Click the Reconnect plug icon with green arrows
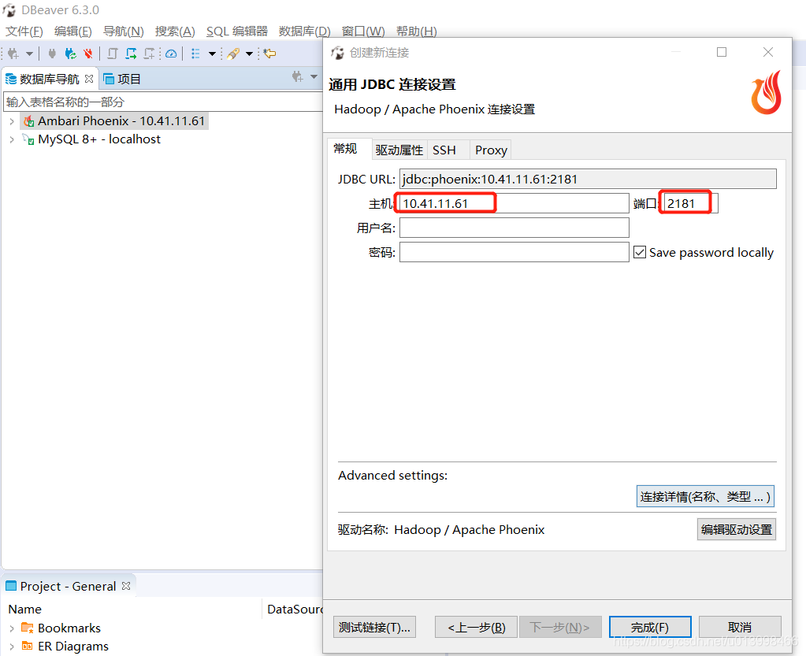Screen dimensions: 806x656 70,54
